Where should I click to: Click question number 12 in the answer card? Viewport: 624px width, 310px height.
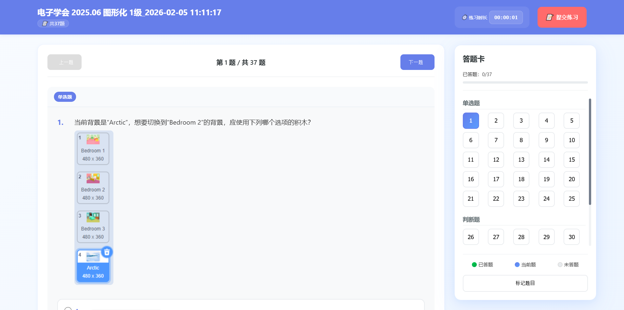496,160
